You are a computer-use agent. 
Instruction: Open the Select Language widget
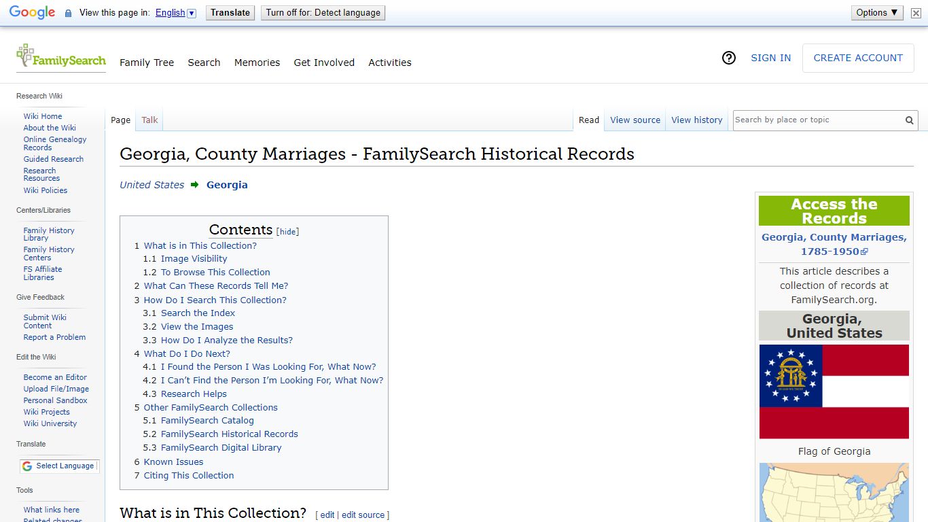coord(59,466)
